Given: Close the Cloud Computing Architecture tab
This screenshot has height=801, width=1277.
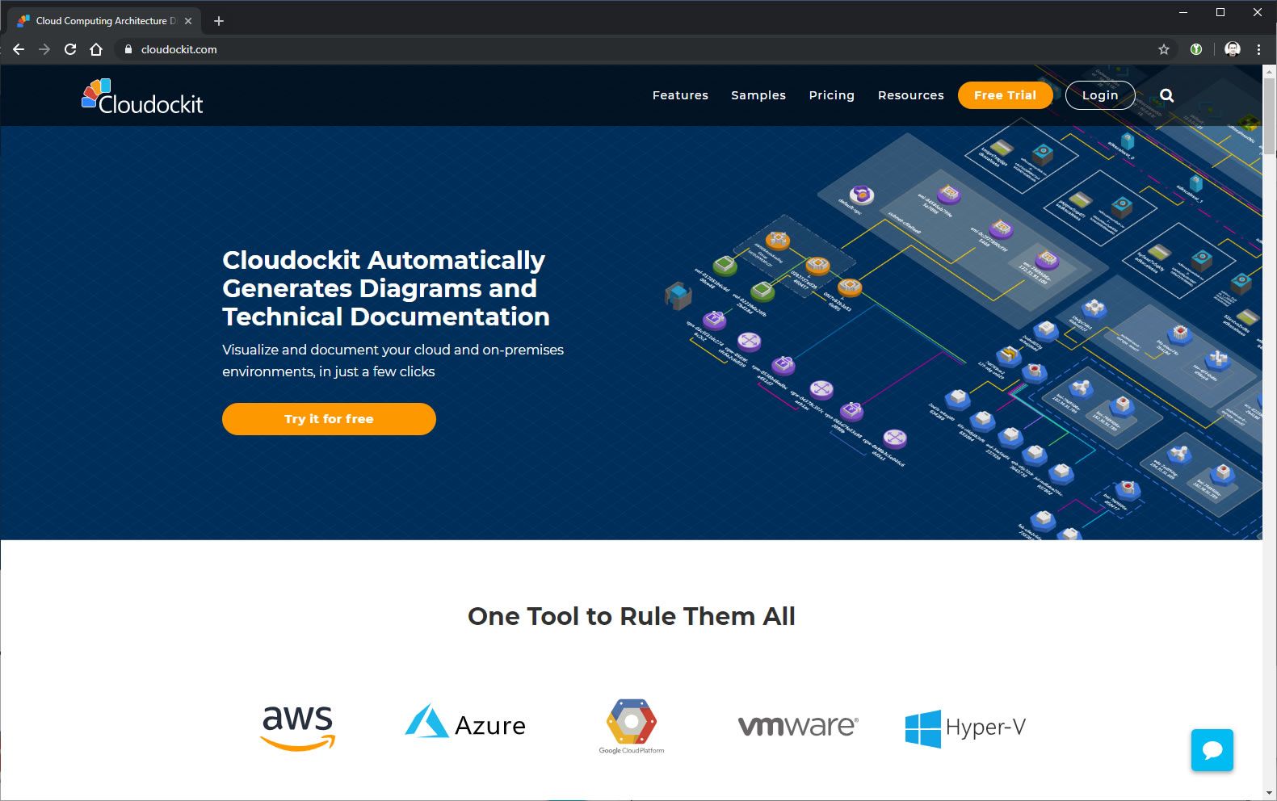Looking at the screenshot, I should tap(188, 21).
